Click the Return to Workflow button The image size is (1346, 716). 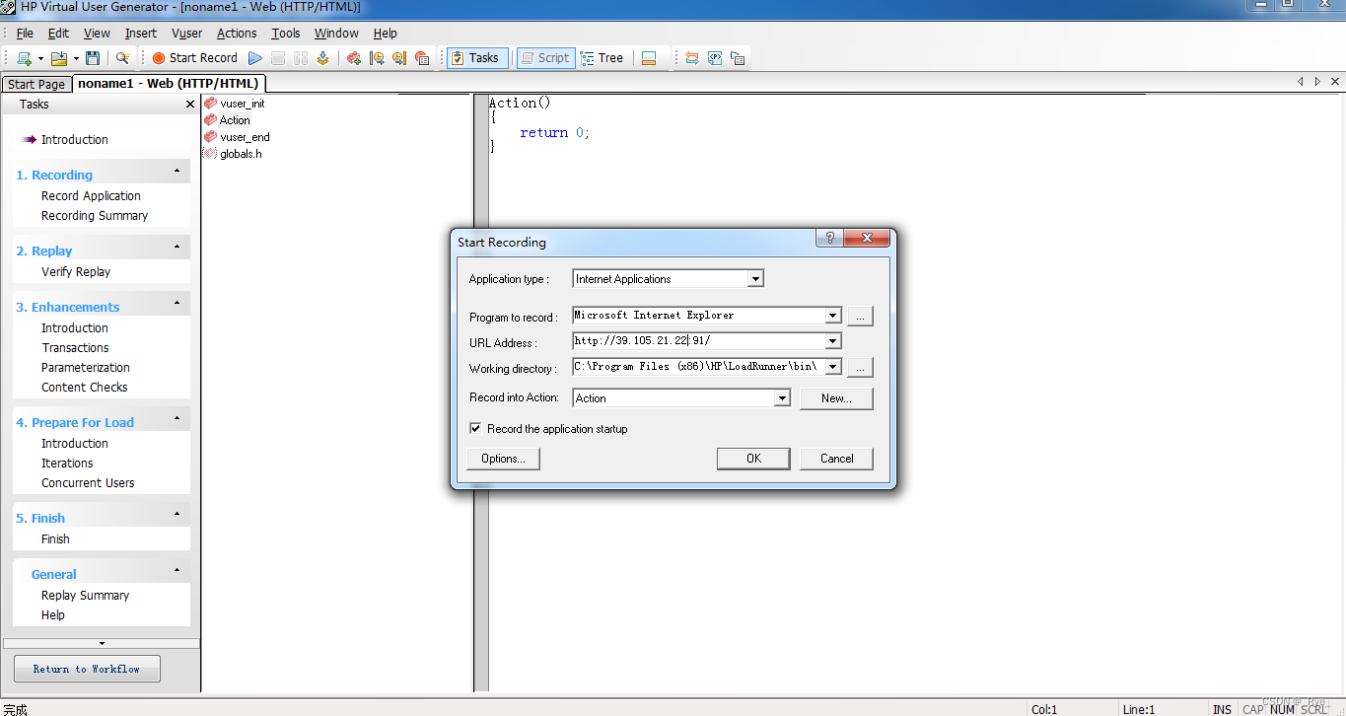pos(87,669)
